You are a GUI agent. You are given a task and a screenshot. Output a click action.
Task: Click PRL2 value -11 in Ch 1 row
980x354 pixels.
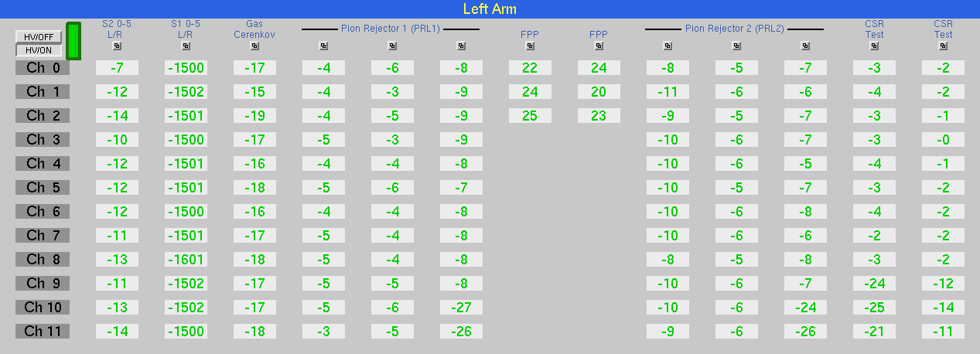[x=668, y=92]
